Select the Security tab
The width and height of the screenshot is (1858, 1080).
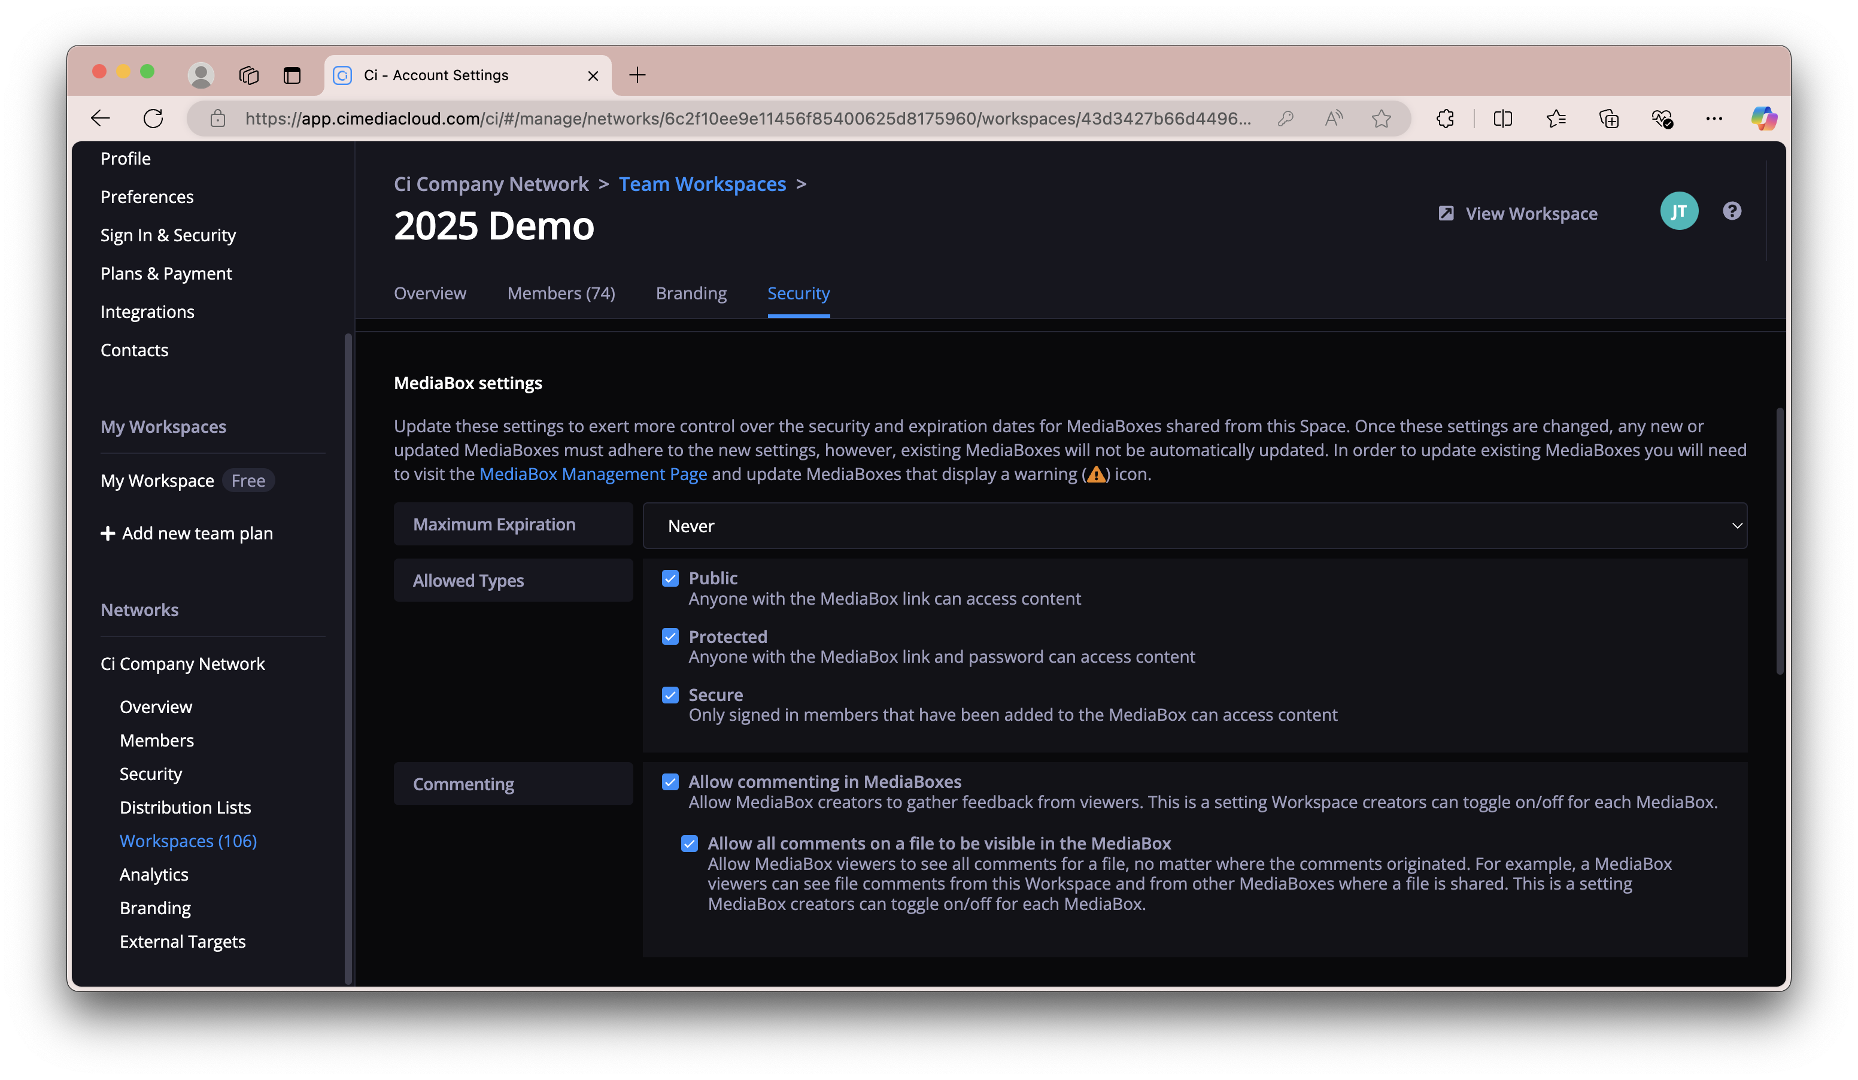coord(799,293)
